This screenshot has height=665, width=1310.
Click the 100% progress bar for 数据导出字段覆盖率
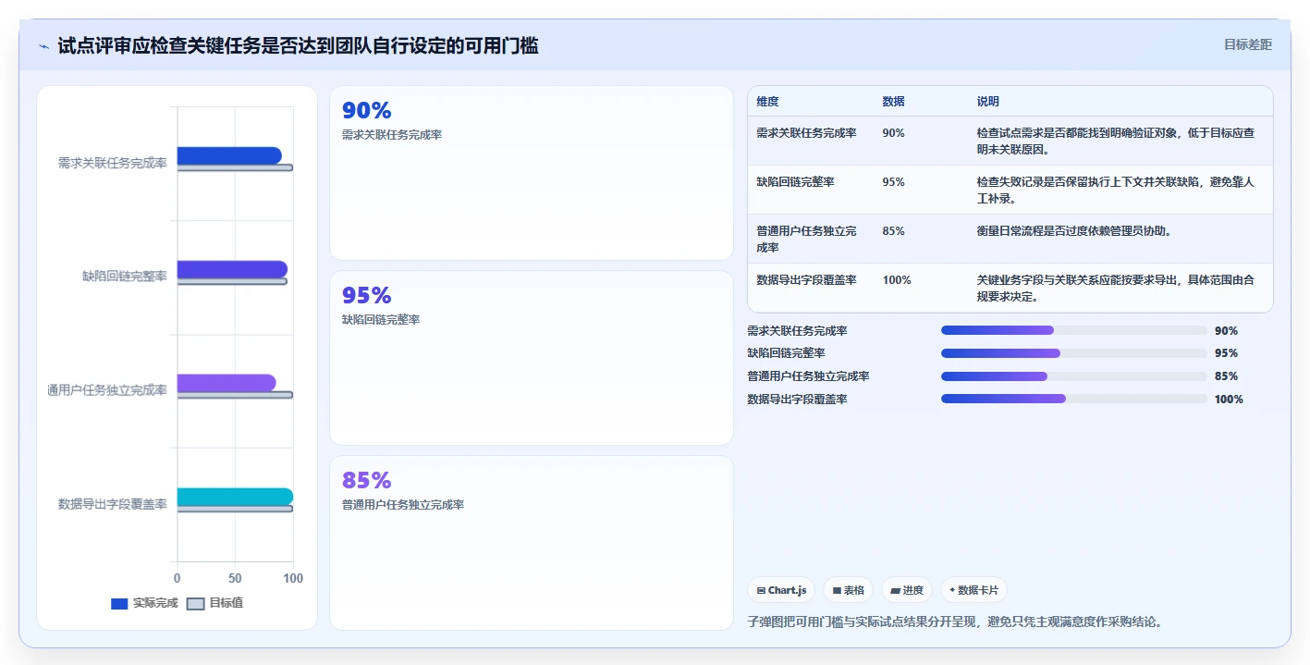(1074, 400)
